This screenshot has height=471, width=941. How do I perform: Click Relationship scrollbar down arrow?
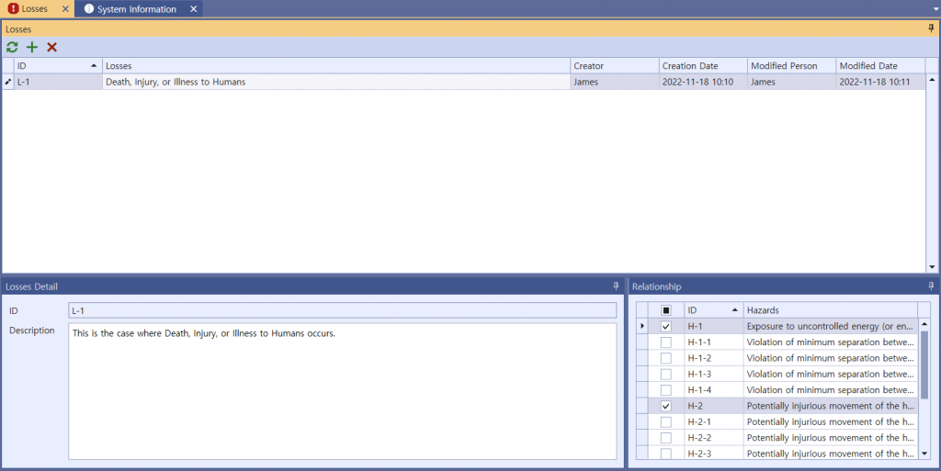click(x=924, y=454)
